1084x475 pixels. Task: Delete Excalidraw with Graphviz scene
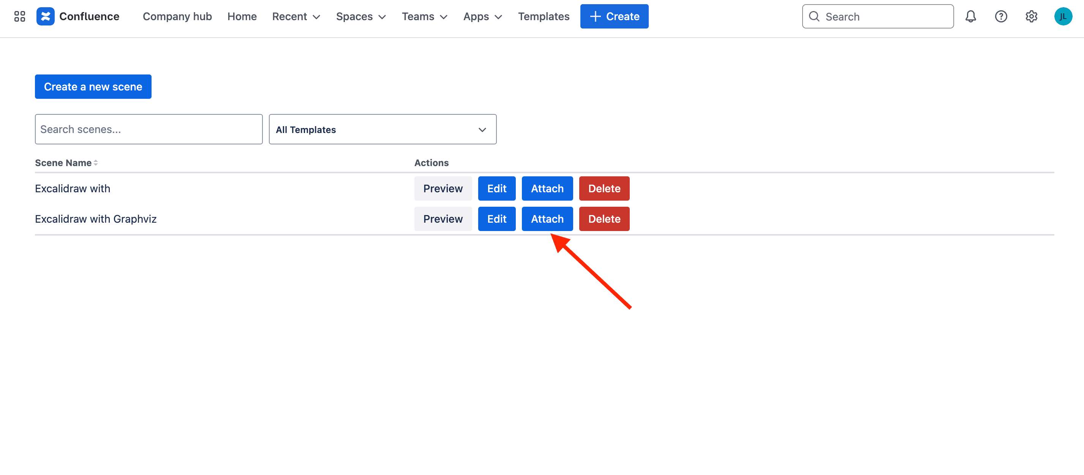(x=604, y=219)
